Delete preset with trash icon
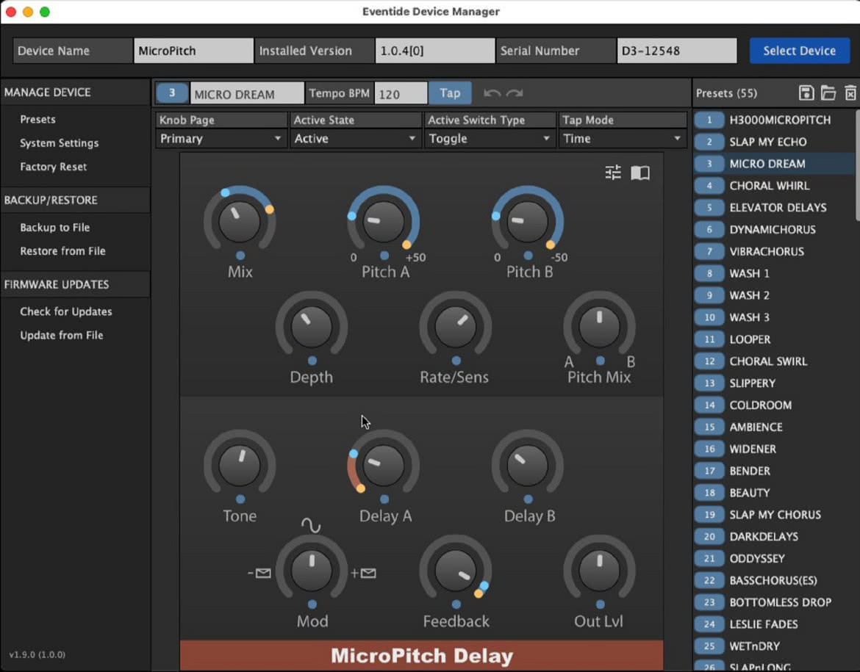Image resolution: width=860 pixels, height=672 pixels. coord(850,93)
